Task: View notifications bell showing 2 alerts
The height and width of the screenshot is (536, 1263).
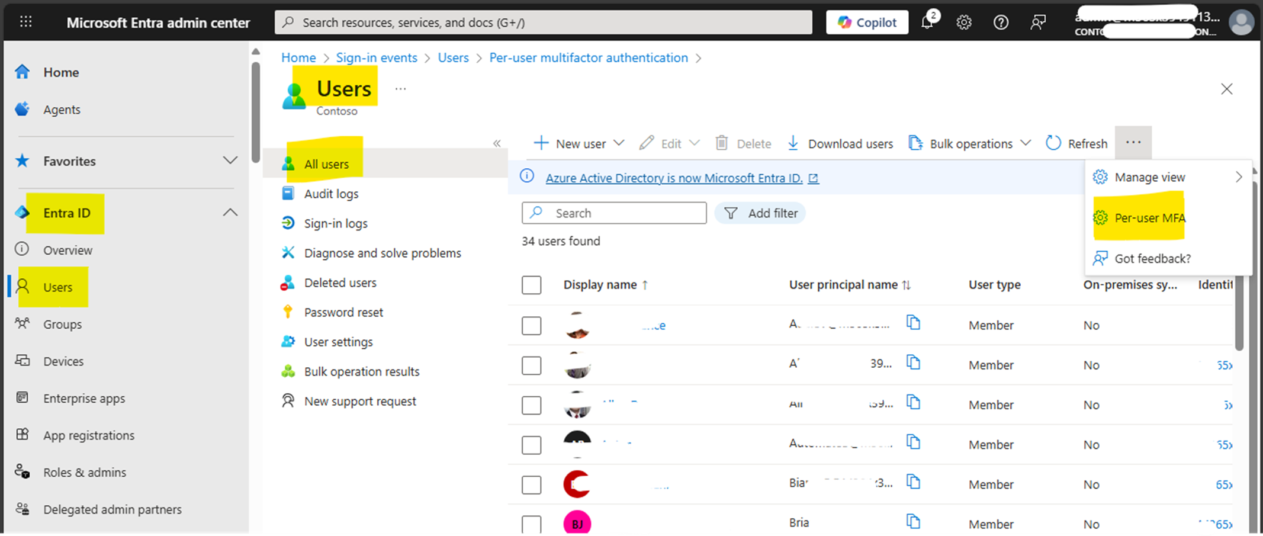Action: 927,22
